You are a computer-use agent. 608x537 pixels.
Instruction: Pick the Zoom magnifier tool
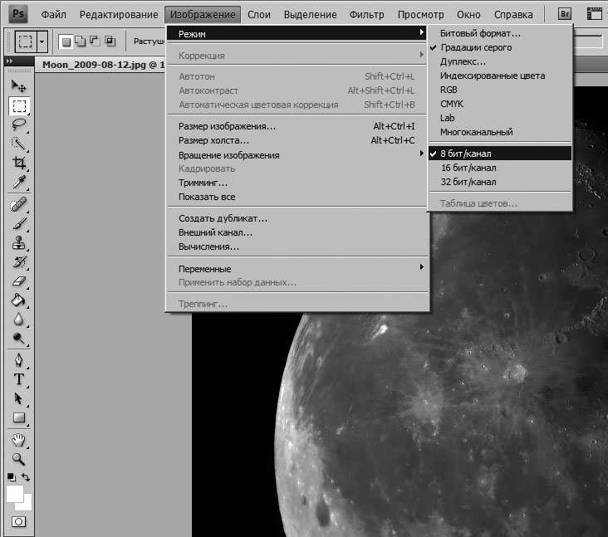(18, 458)
